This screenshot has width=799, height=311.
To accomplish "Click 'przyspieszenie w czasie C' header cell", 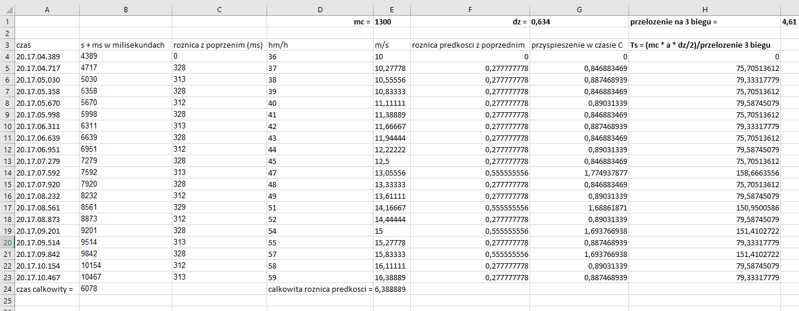I will pos(579,45).
